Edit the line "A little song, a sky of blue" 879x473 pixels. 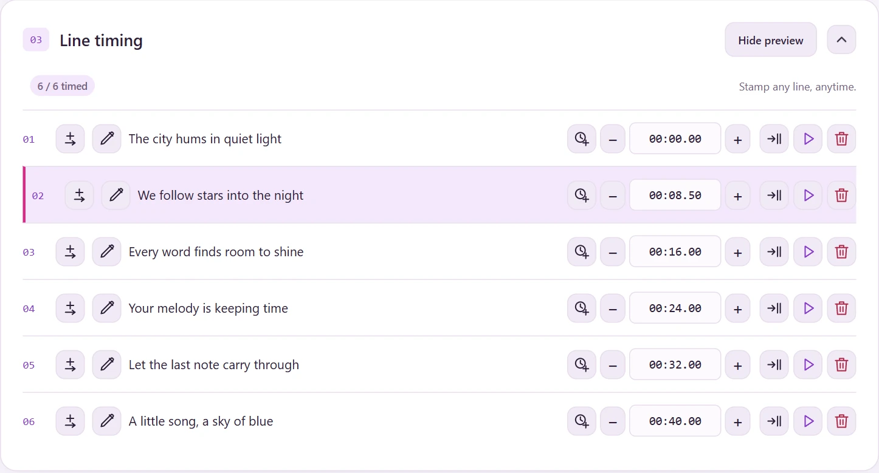tap(107, 421)
